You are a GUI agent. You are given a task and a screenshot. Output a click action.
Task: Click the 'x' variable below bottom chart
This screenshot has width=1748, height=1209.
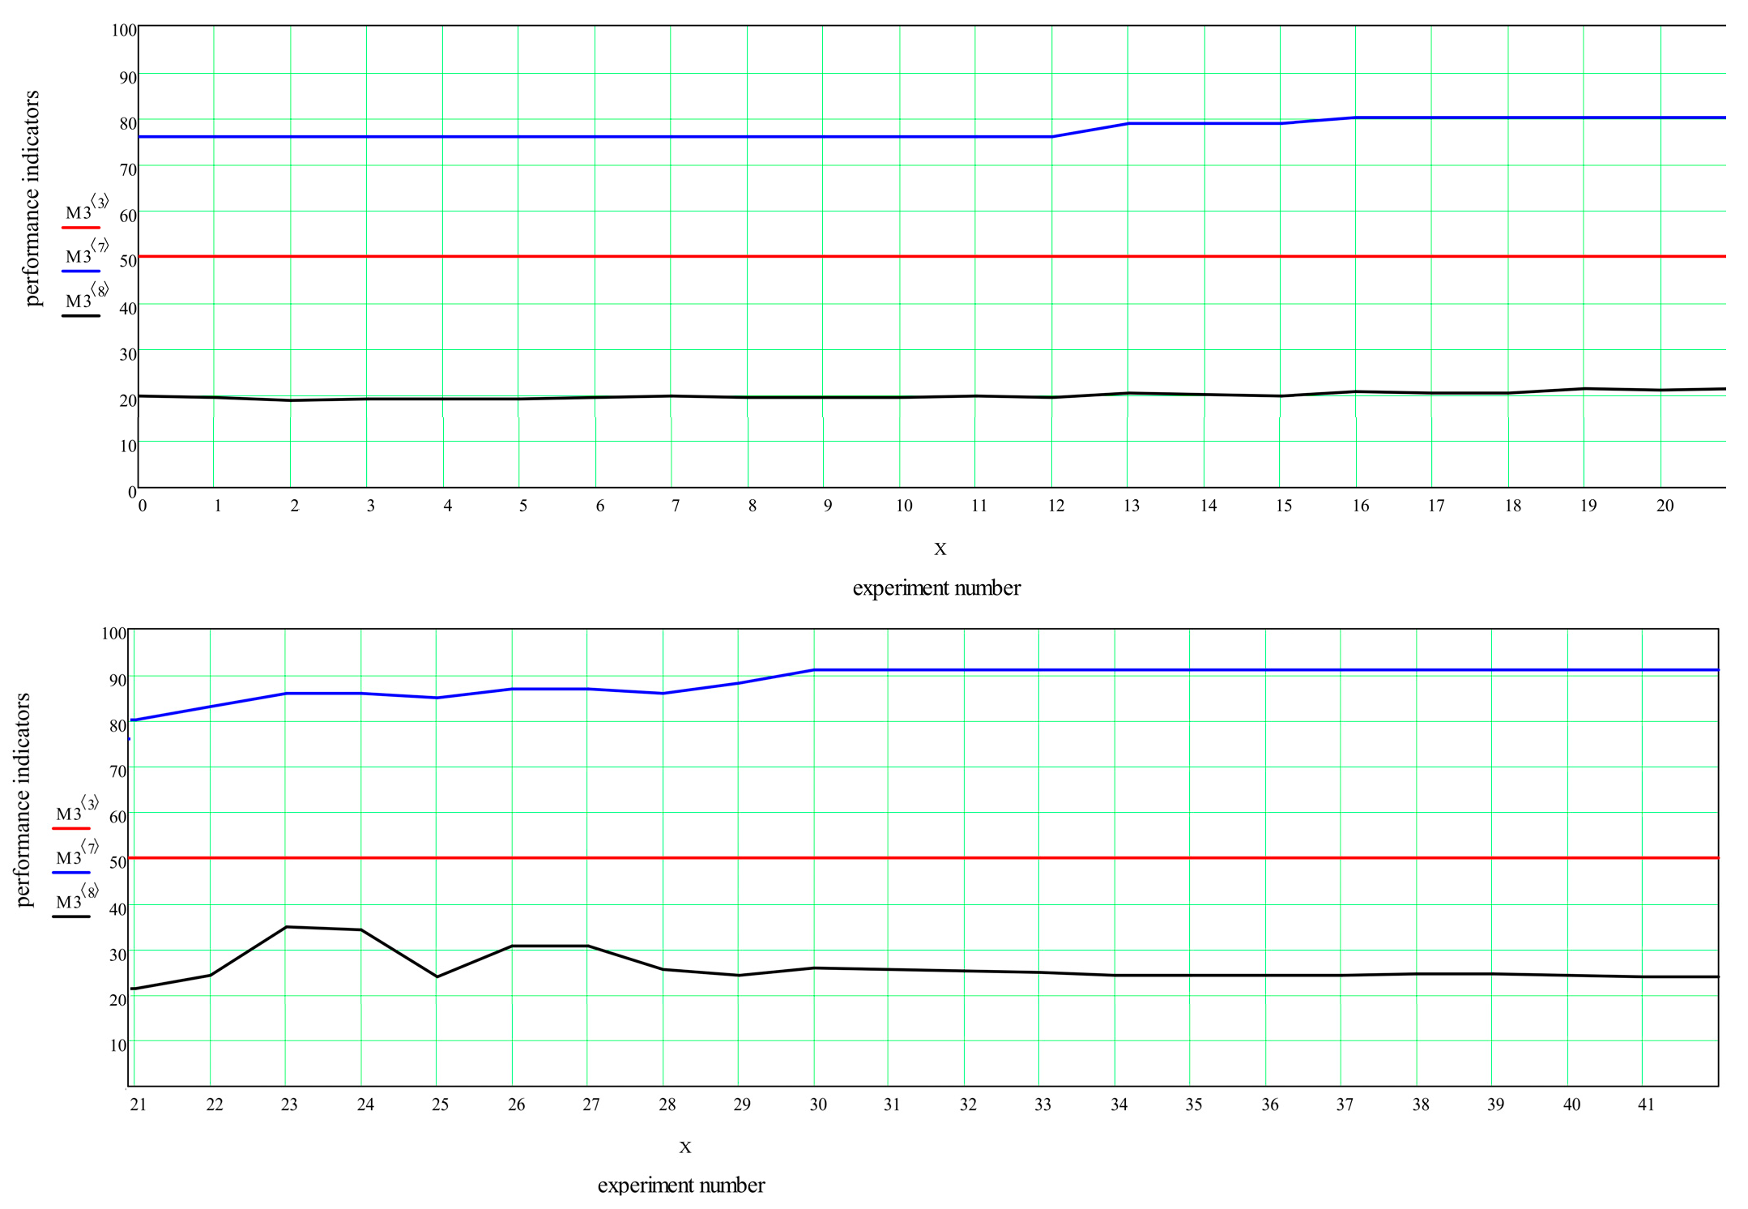click(x=685, y=1147)
